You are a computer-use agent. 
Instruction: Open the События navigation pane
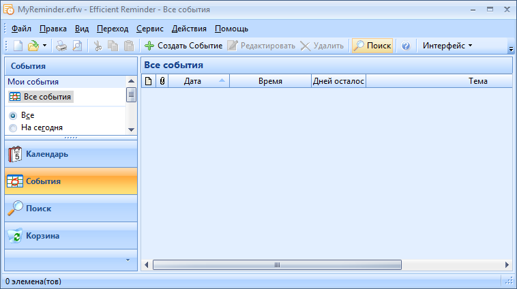[71, 181]
